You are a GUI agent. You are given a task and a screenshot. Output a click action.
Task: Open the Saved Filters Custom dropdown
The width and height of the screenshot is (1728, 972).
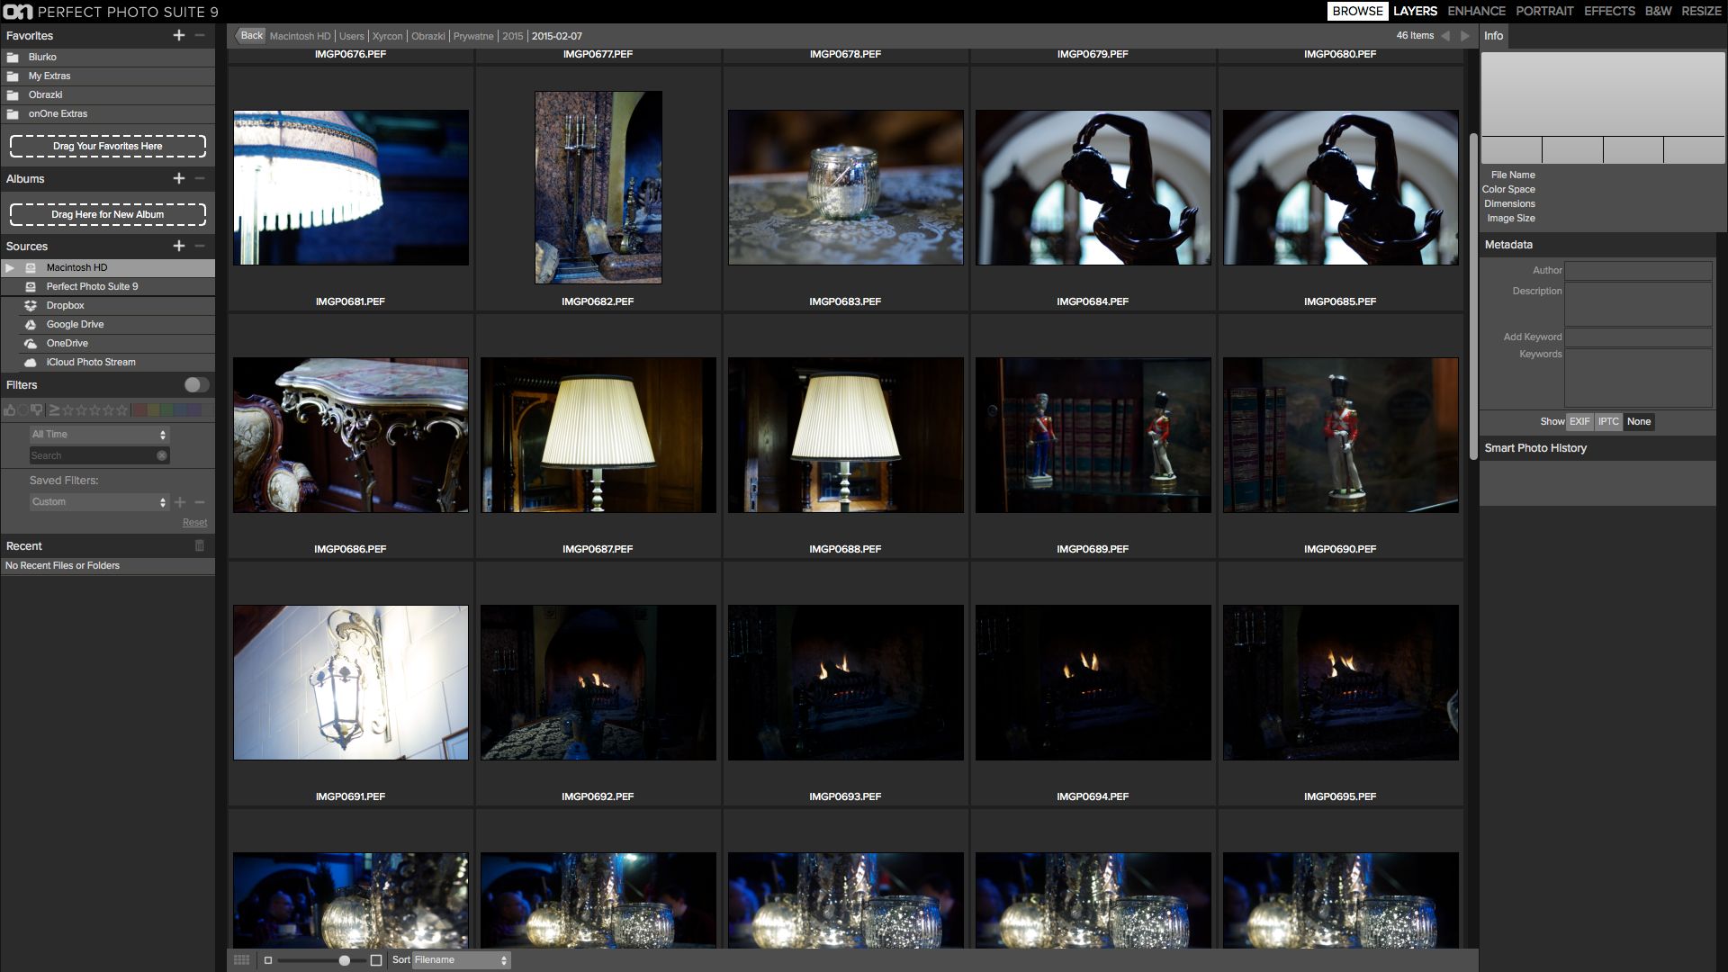point(98,501)
